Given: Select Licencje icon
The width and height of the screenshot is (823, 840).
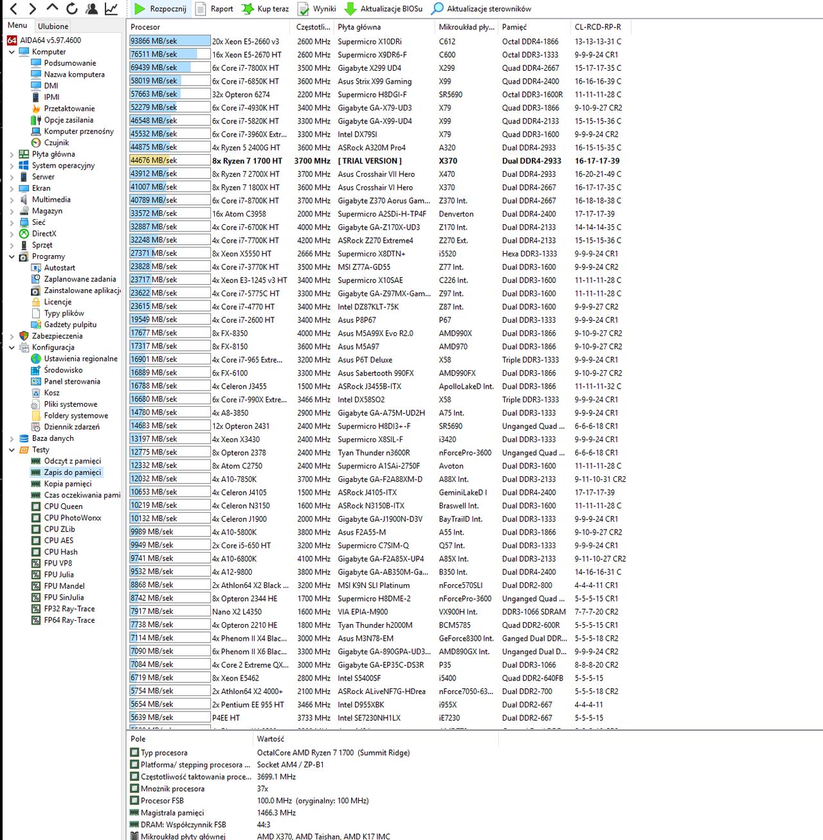Looking at the screenshot, I should coord(36,302).
